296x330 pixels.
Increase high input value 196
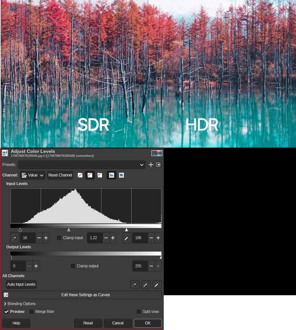tap(158, 238)
